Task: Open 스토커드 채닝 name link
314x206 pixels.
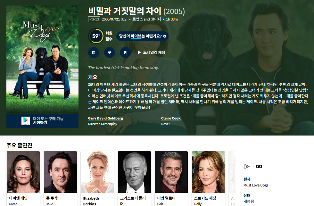Action: tap(205, 198)
